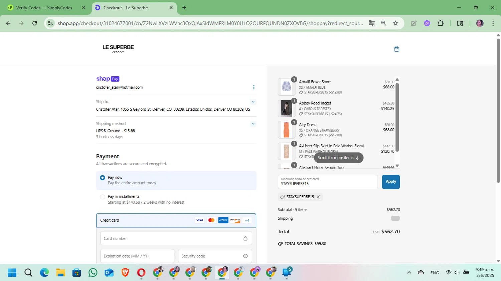Open the Chrome profile avatar
501x281 pixels.
[x=480, y=23]
